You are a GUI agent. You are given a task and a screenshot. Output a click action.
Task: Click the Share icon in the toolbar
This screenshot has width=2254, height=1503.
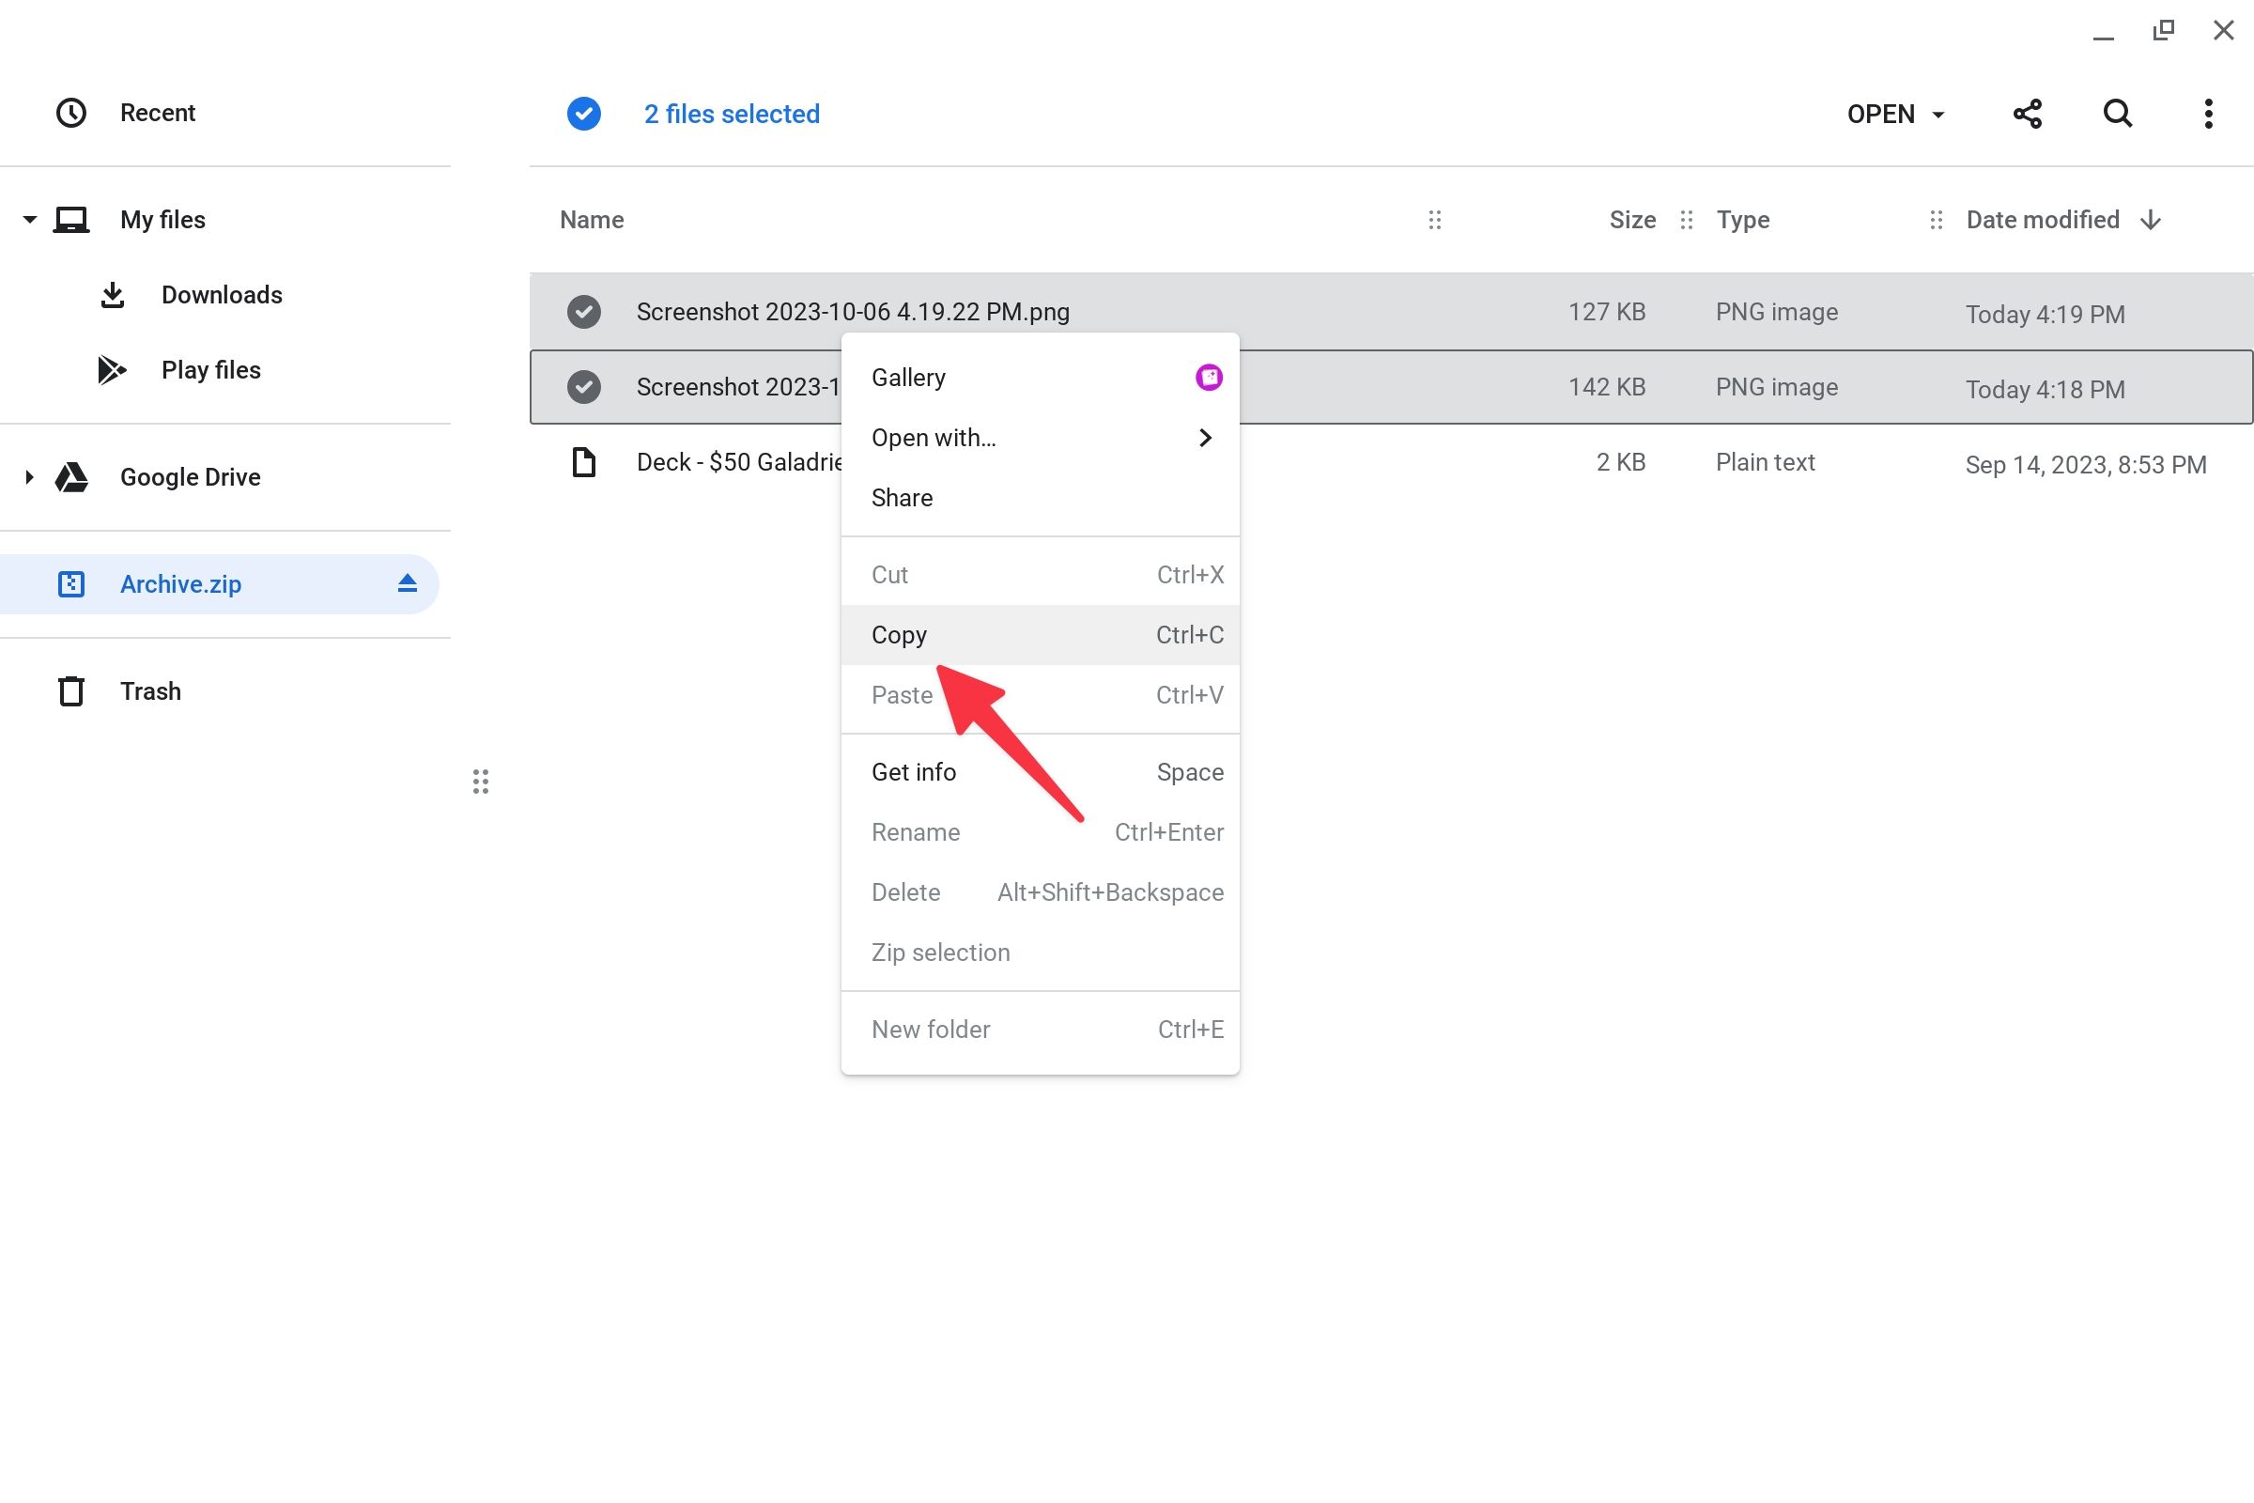click(x=2028, y=113)
